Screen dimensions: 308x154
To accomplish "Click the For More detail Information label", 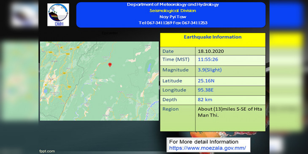I will coord(204,142).
